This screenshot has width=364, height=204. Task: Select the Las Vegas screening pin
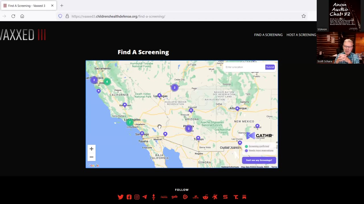pyautogui.click(x=159, y=96)
